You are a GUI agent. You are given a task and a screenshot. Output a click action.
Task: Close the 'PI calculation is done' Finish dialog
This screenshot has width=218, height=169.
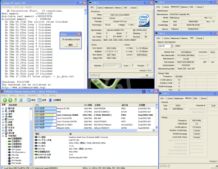click(79, 34)
